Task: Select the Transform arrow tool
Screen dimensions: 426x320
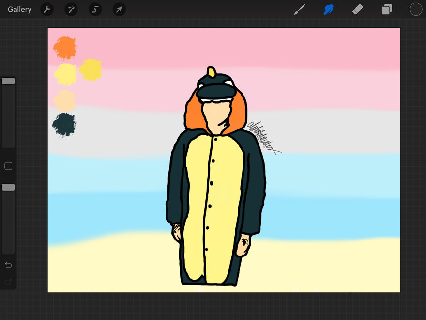Action: coord(119,9)
